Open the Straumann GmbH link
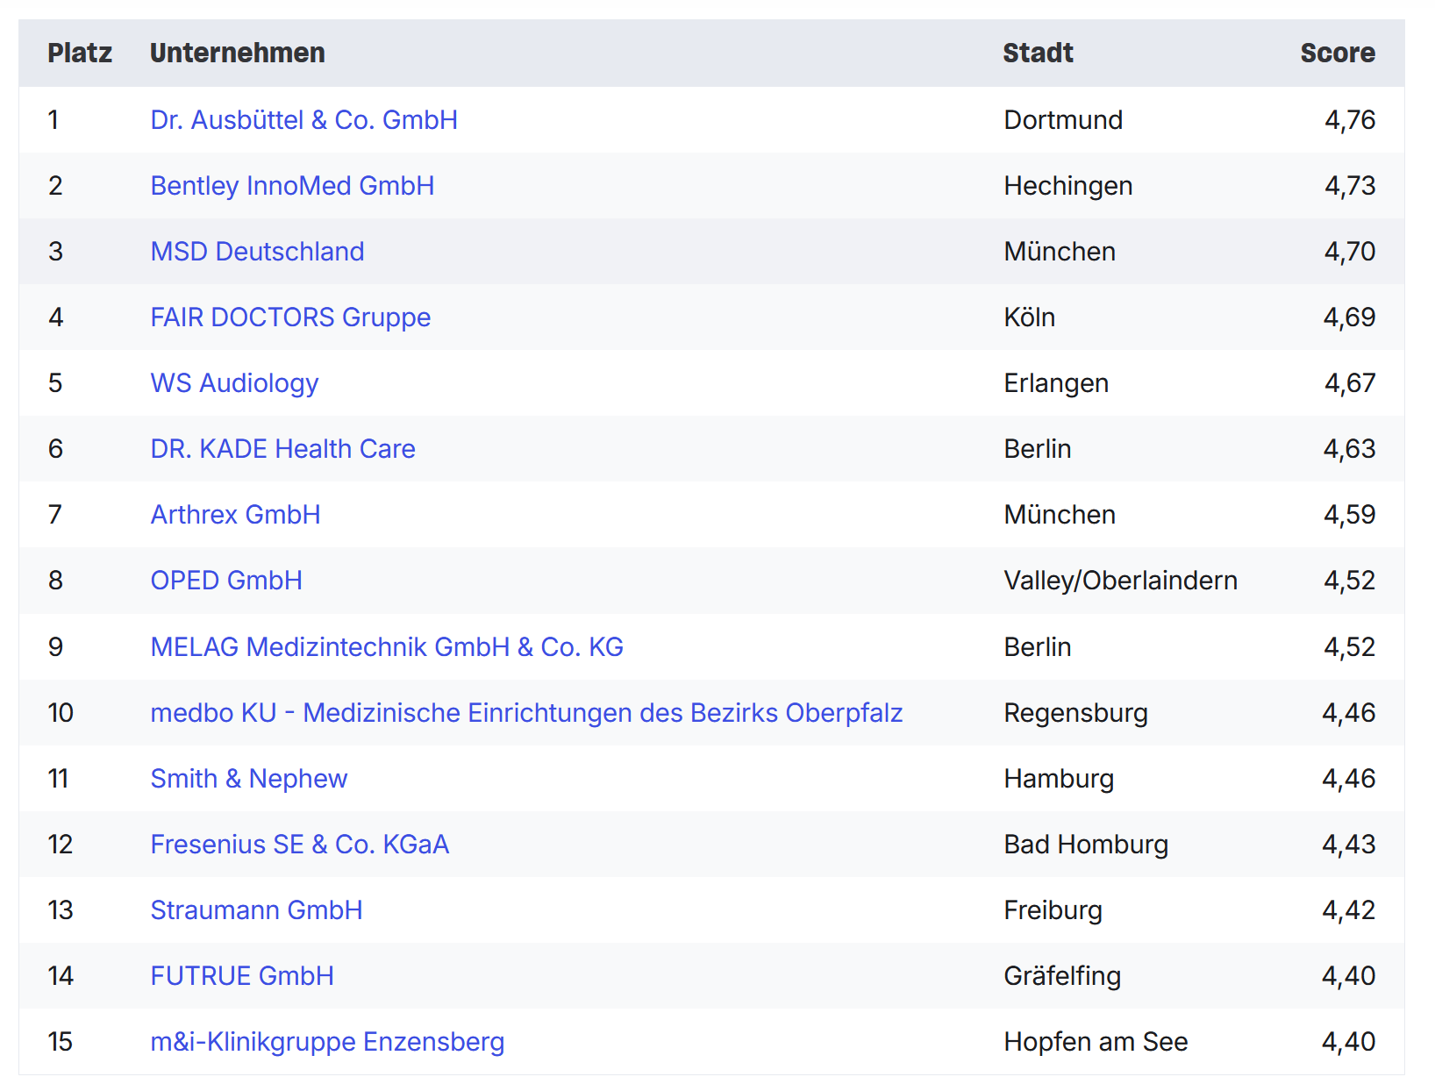 [256, 909]
